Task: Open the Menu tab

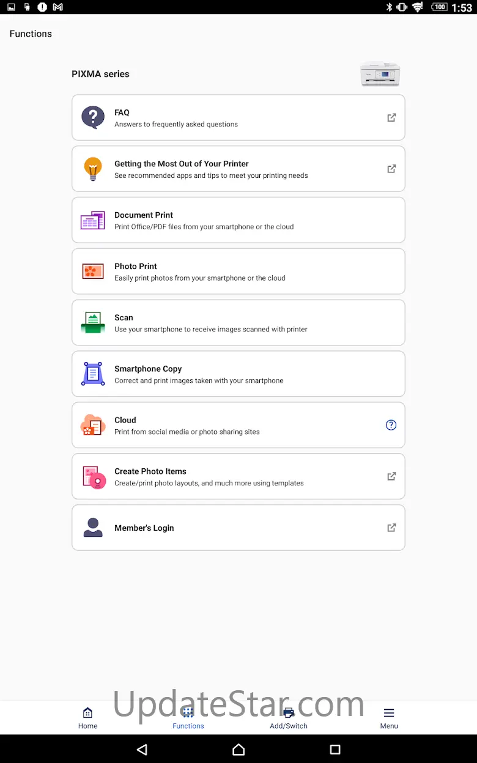Action: (389, 718)
